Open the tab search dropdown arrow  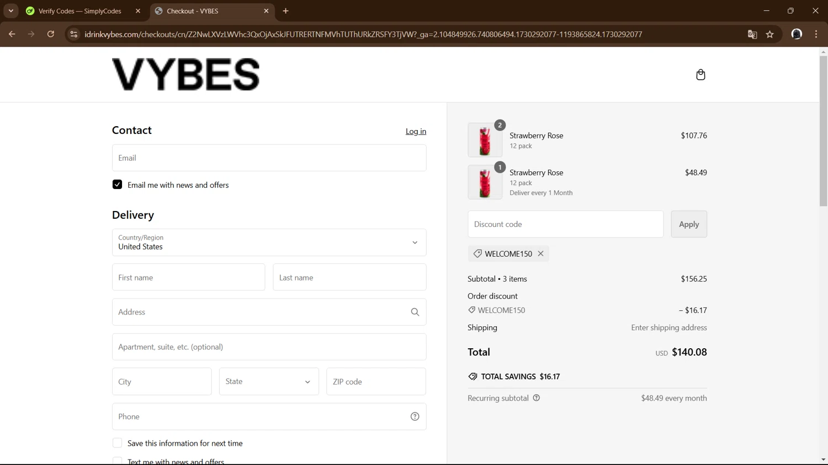[x=11, y=11]
